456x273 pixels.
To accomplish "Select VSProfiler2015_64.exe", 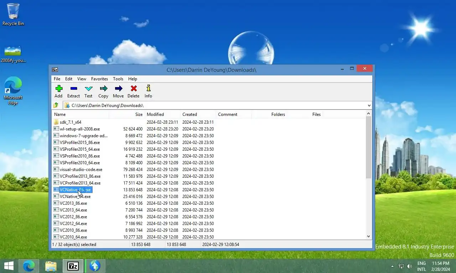I will (x=80, y=149).
